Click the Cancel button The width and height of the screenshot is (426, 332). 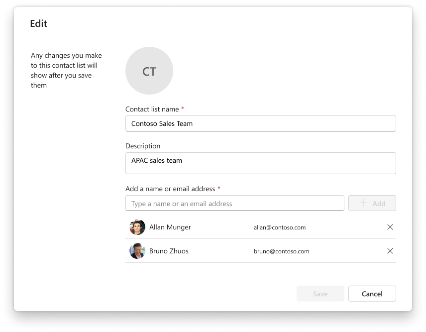372,294
